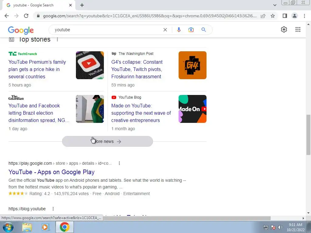Click the network tray icon
The height and width of the screenshot is (233, 311).
coord(265,227)
